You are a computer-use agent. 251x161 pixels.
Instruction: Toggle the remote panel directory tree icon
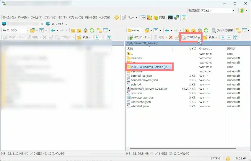pos(238,30)
